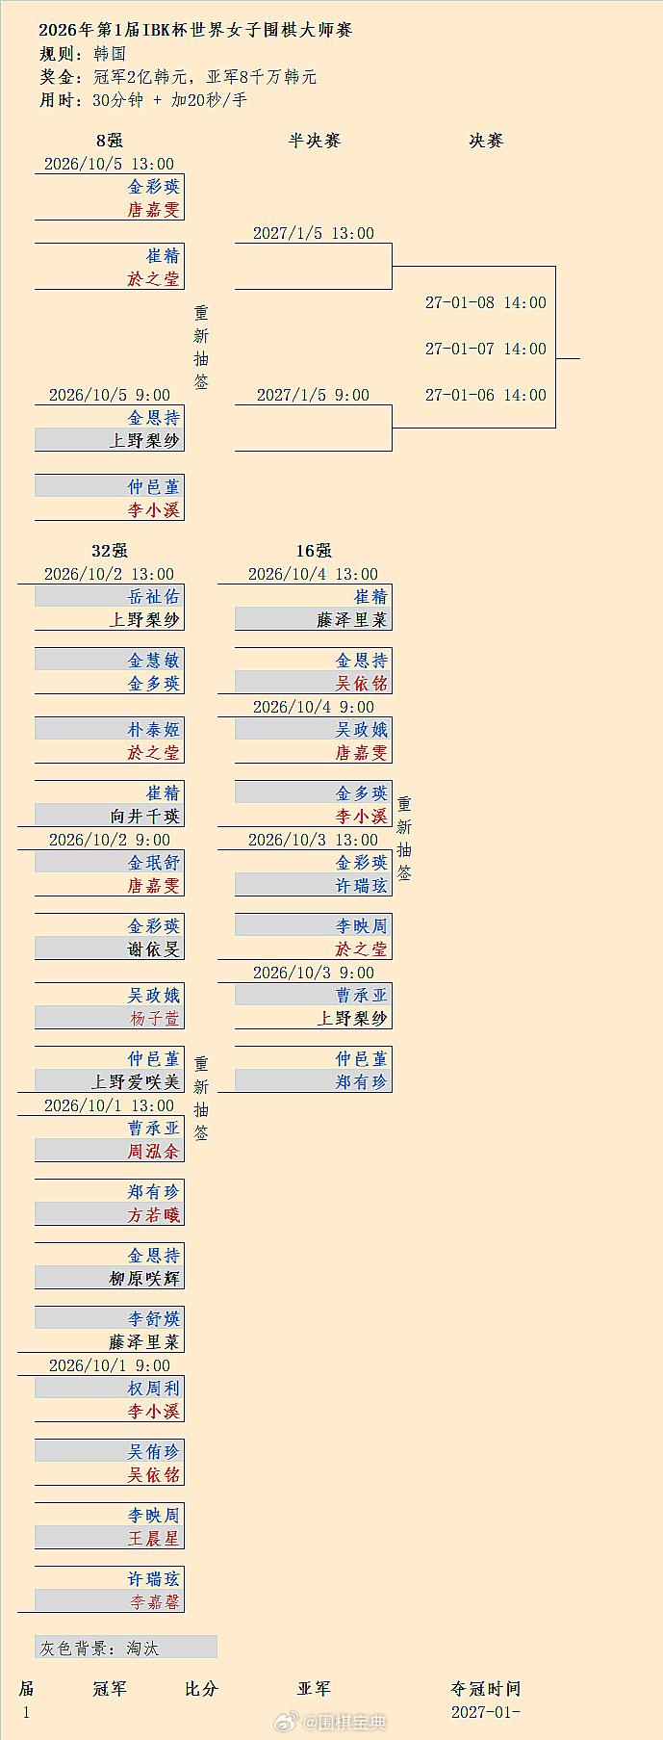Select the date 2026/10/4 9:00

[314, 707]
